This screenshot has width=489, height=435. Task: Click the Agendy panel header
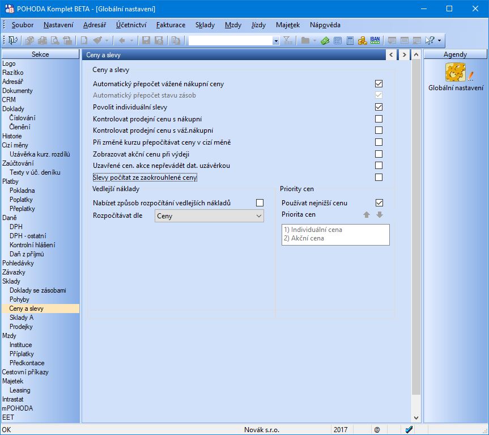coord(455,54)
